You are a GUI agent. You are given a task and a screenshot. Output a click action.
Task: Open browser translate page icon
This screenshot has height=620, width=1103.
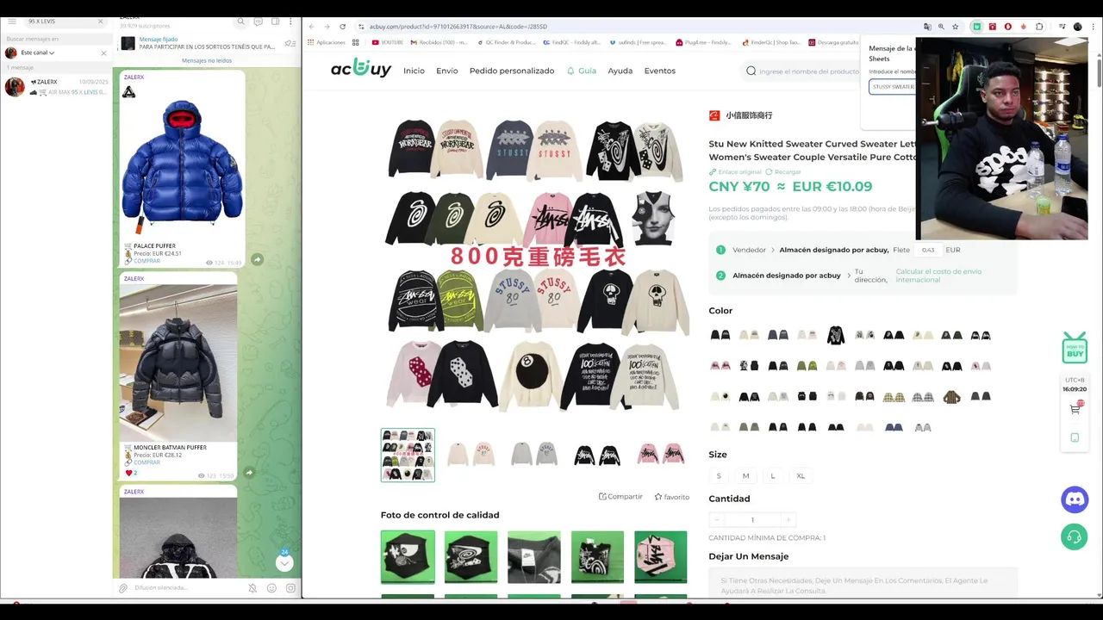click(x=927, y=27)
